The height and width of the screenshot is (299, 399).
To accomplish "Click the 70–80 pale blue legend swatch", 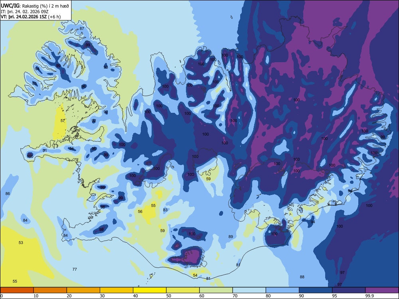I will (249, 290).
